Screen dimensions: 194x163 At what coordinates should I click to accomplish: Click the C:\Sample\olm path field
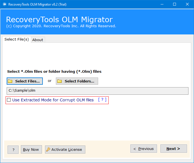[x=97, y=91]
